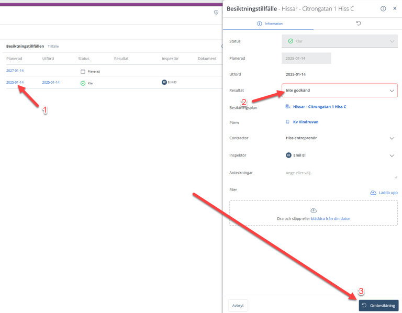
Task: Open the Information tab
Action: coord(270,24)
